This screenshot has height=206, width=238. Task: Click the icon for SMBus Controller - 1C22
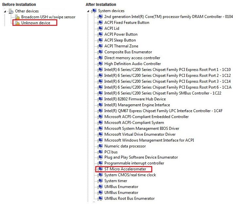click(100, 93)
